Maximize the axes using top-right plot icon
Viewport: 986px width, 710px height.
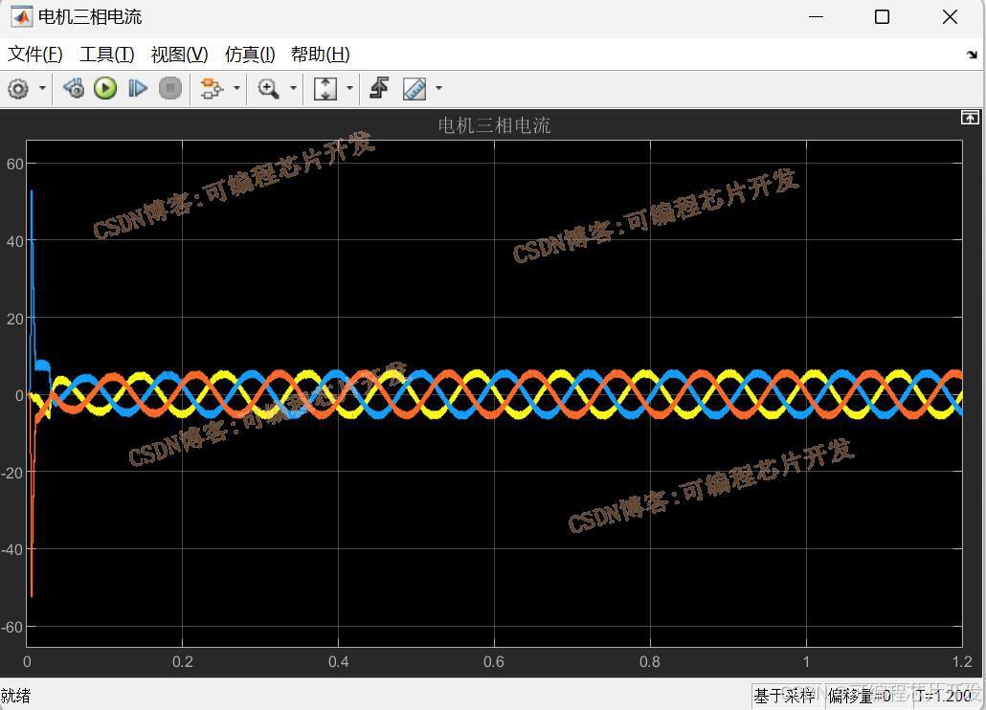click(x=969, y=118)
